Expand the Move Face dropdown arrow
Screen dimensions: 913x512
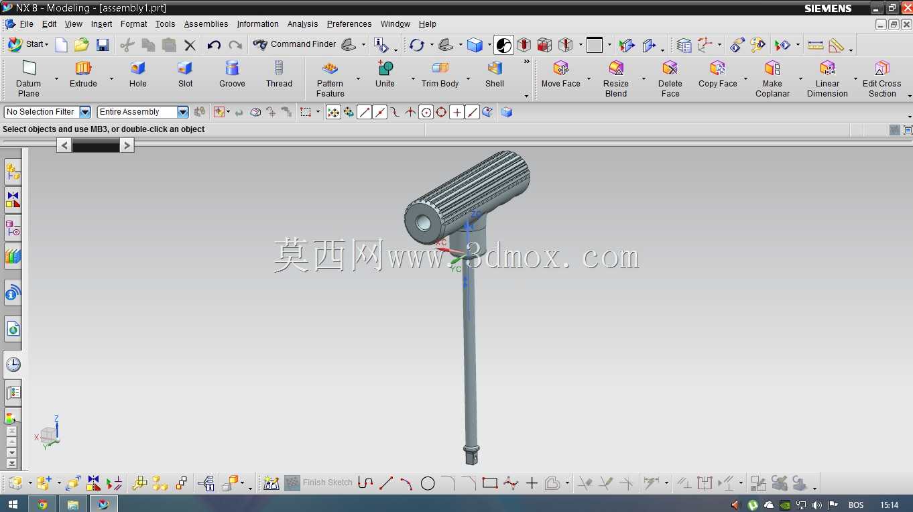(589, 79)
